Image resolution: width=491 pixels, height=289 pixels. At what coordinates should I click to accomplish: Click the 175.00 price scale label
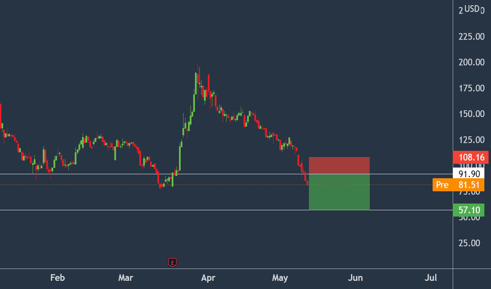coord(472,88)
